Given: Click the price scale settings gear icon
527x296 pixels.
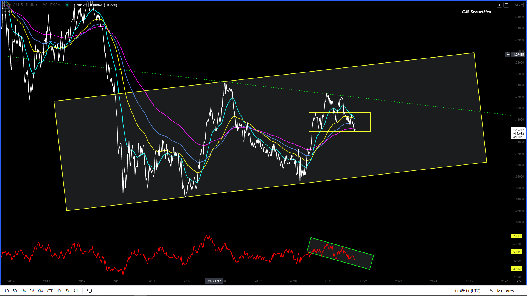Looking at the screenshot, I should coord(519,281).
